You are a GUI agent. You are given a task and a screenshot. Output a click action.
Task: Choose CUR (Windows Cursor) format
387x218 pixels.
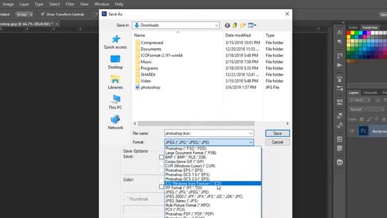click(x=213, y=166)
